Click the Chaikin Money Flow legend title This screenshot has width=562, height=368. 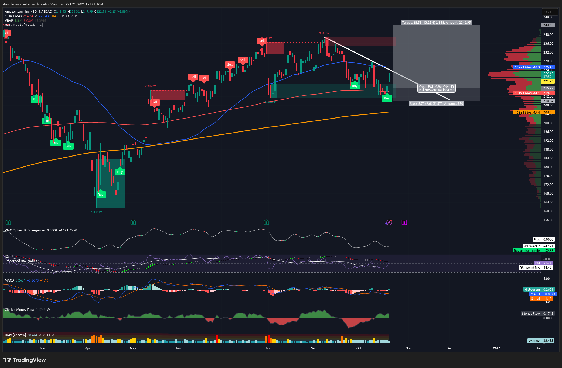point(19,310)
